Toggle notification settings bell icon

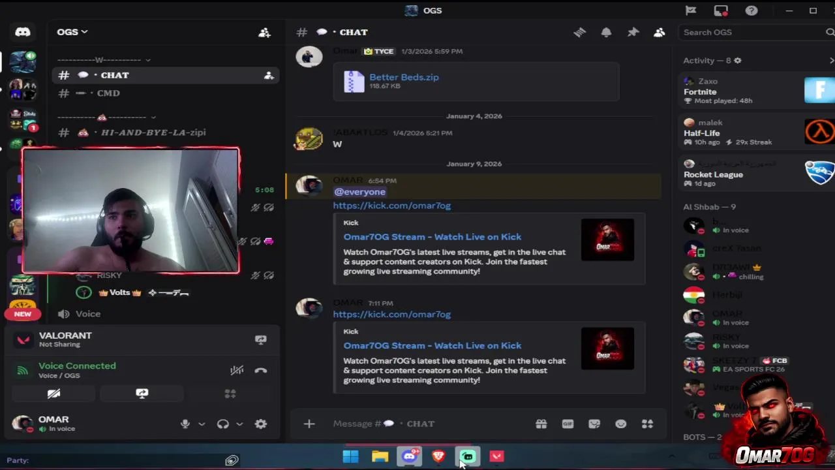(606, 32)
